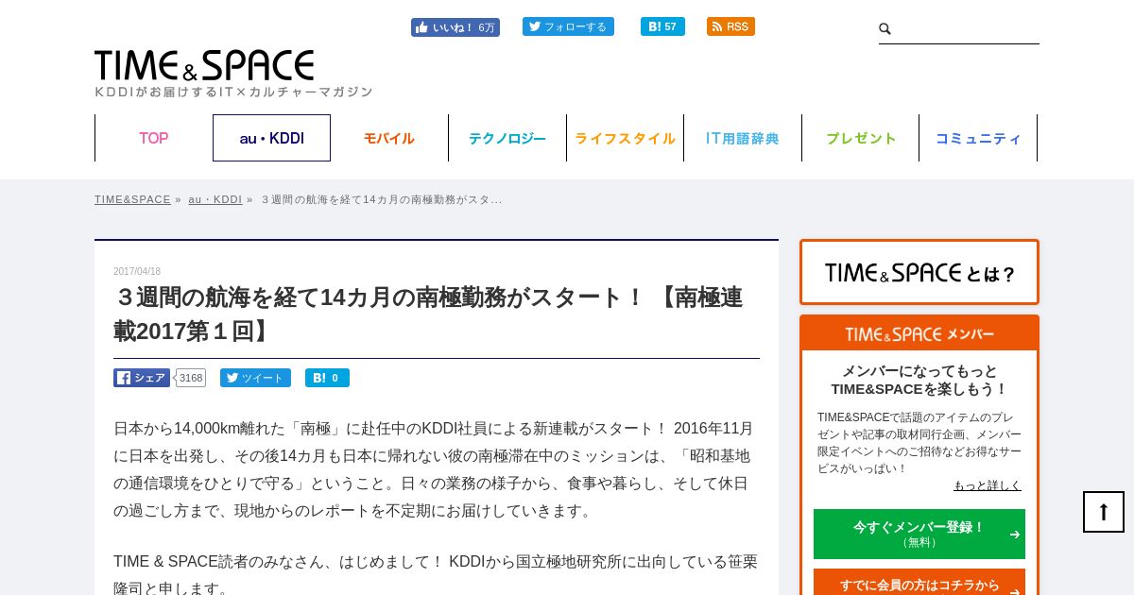Screen dimensions: 1134x595
Task: Click the article date 2017/04/18
Action: [x=137, y=271]
